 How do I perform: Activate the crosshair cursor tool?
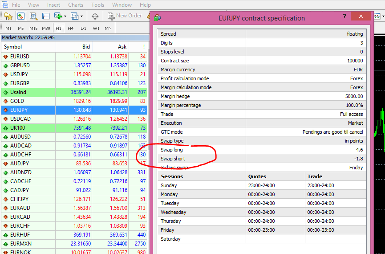95,16
